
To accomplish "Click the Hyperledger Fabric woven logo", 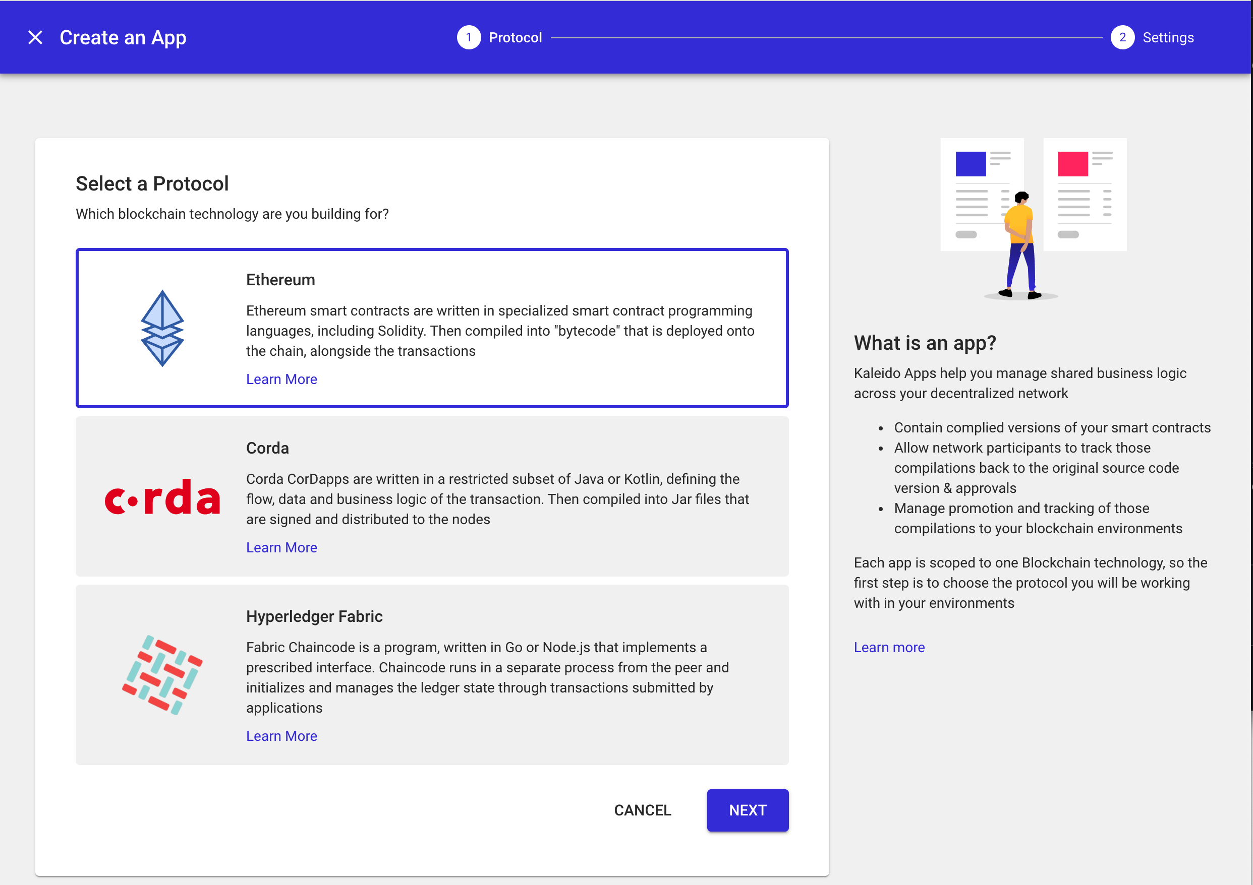I will click(x=162, y=674).
